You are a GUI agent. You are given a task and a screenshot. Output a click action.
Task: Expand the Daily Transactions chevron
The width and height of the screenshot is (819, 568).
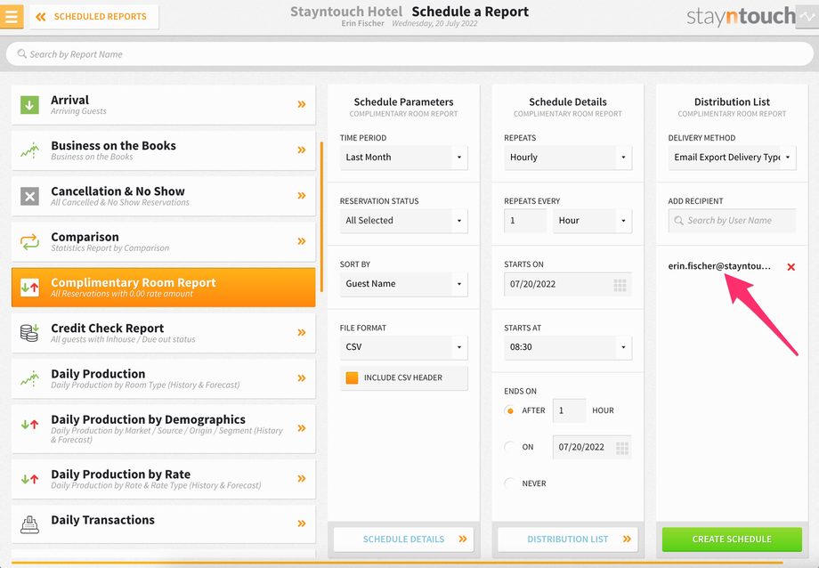302,523
